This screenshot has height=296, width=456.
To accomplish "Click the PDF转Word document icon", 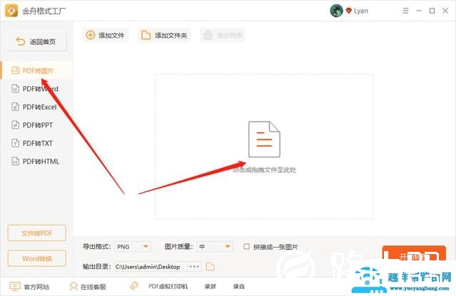I will coord(15,89).
